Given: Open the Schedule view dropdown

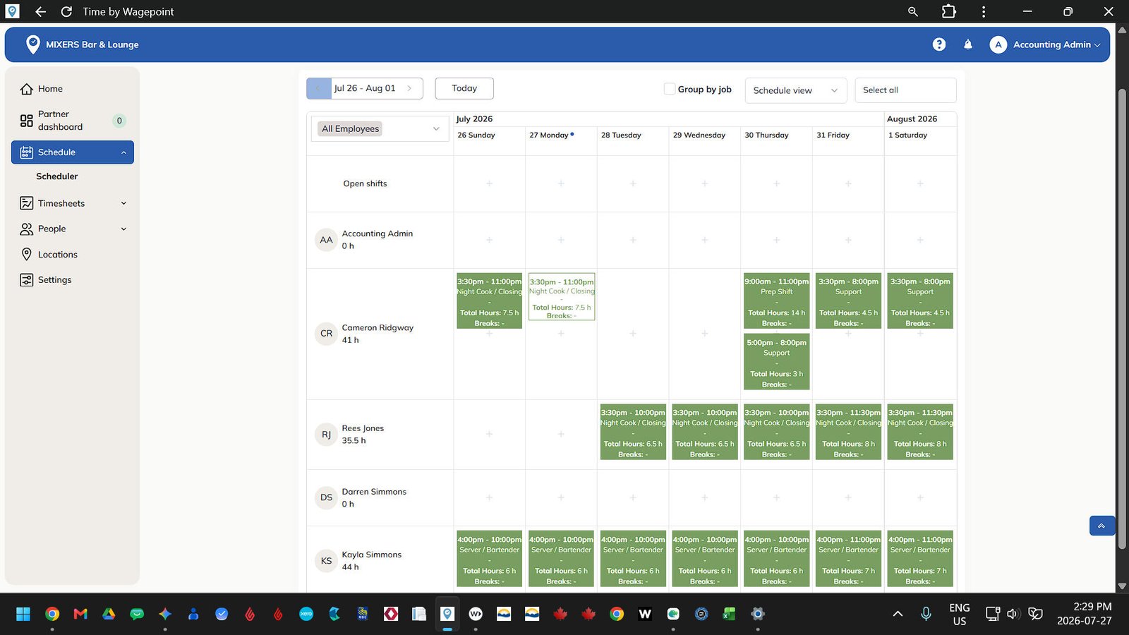Looking at the screenshot, I should pos(796,90).
